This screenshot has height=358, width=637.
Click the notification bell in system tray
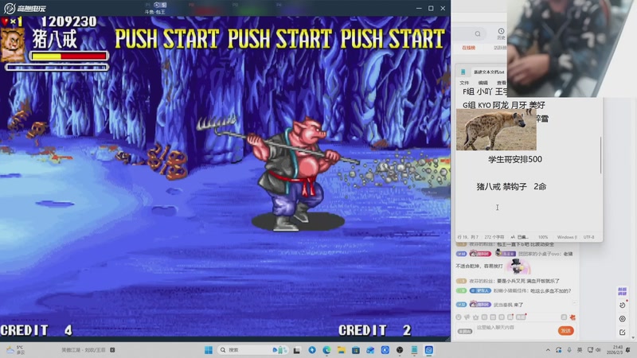click(x=628, y=350)
